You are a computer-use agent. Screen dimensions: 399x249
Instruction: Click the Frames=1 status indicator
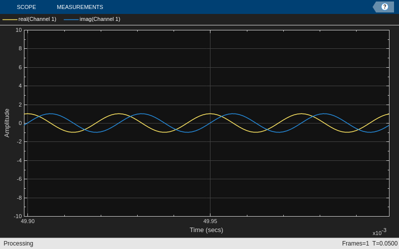tap(355, 244)
